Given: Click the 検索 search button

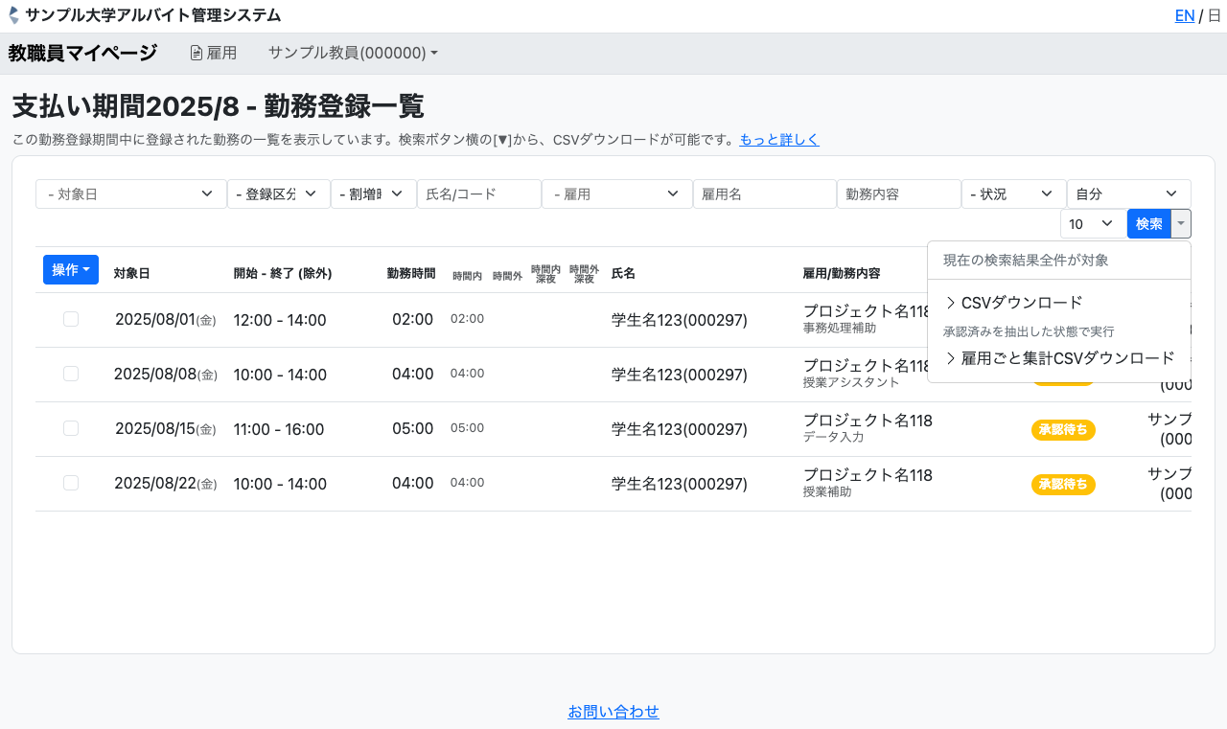Looking at the screenshot, I should (x=1149, y=224).
